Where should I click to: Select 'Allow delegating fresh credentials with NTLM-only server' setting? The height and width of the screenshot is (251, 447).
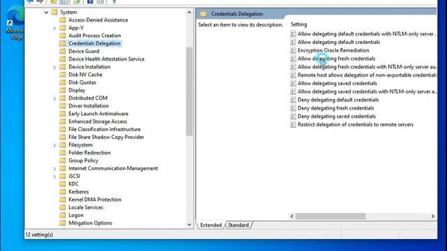point(367,67)
